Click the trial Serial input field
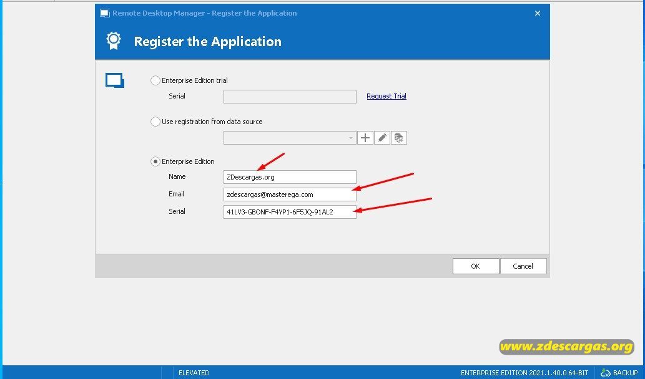Screen dimensions: 645x379 [x=290, y=97]
